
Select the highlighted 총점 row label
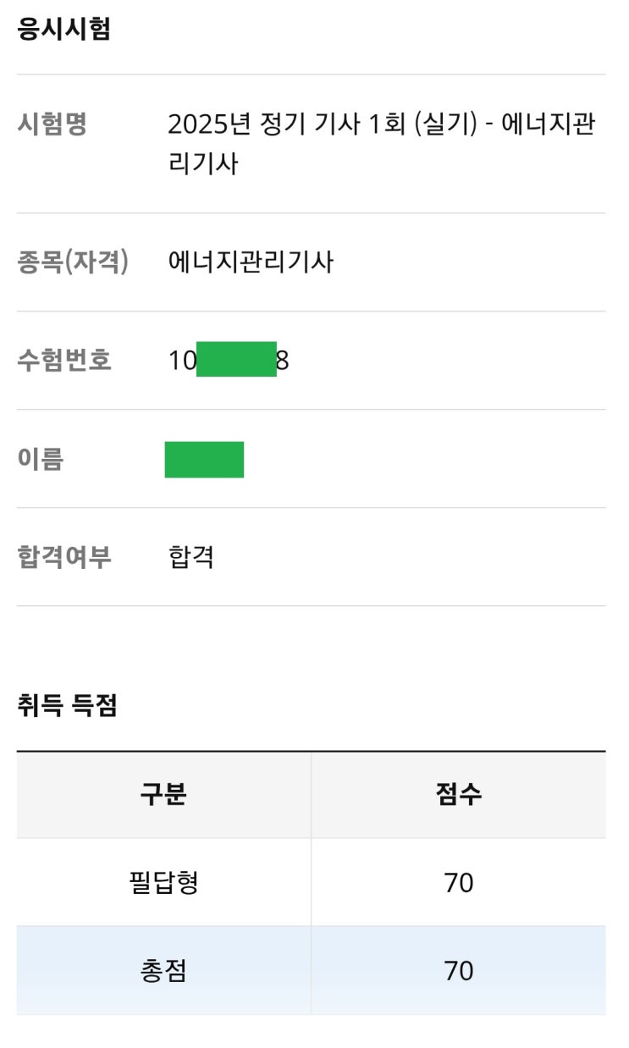click(163, 970)
